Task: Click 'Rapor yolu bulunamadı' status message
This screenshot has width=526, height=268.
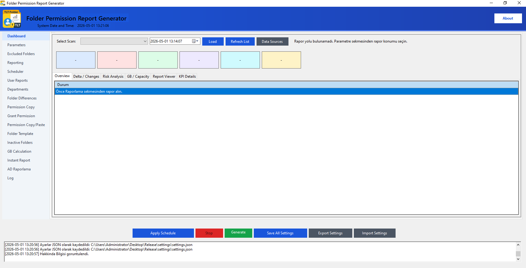Action: point(351,41)
